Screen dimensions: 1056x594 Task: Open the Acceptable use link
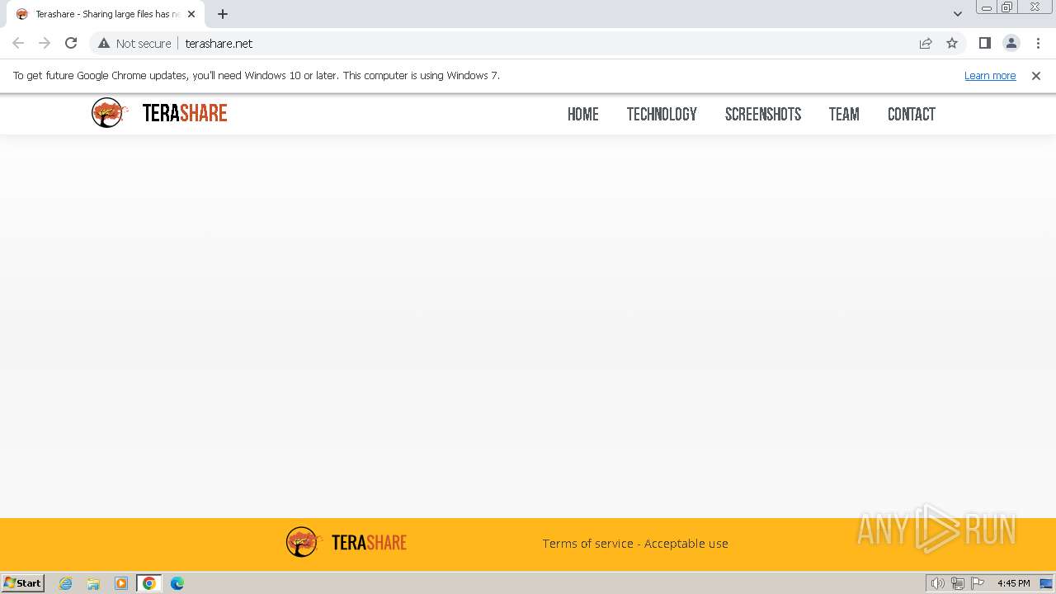click(x=686, y=544)
